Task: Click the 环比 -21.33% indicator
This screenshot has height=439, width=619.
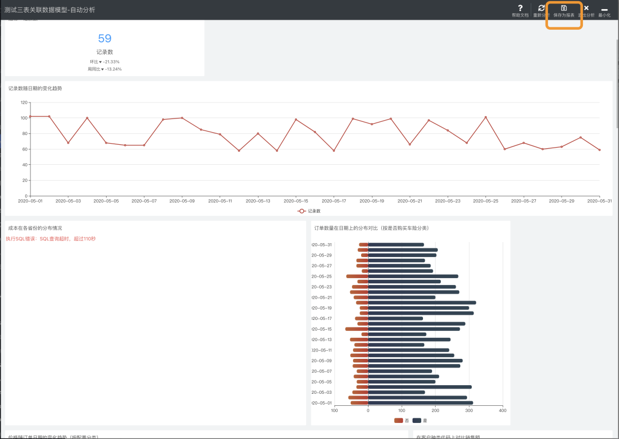Action: point(105,62)
